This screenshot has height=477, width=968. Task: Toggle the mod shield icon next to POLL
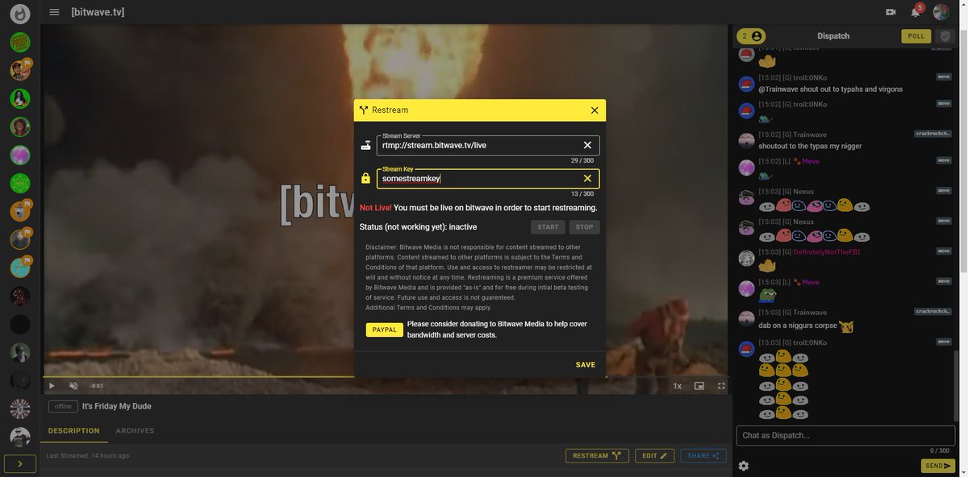(945, 35)
